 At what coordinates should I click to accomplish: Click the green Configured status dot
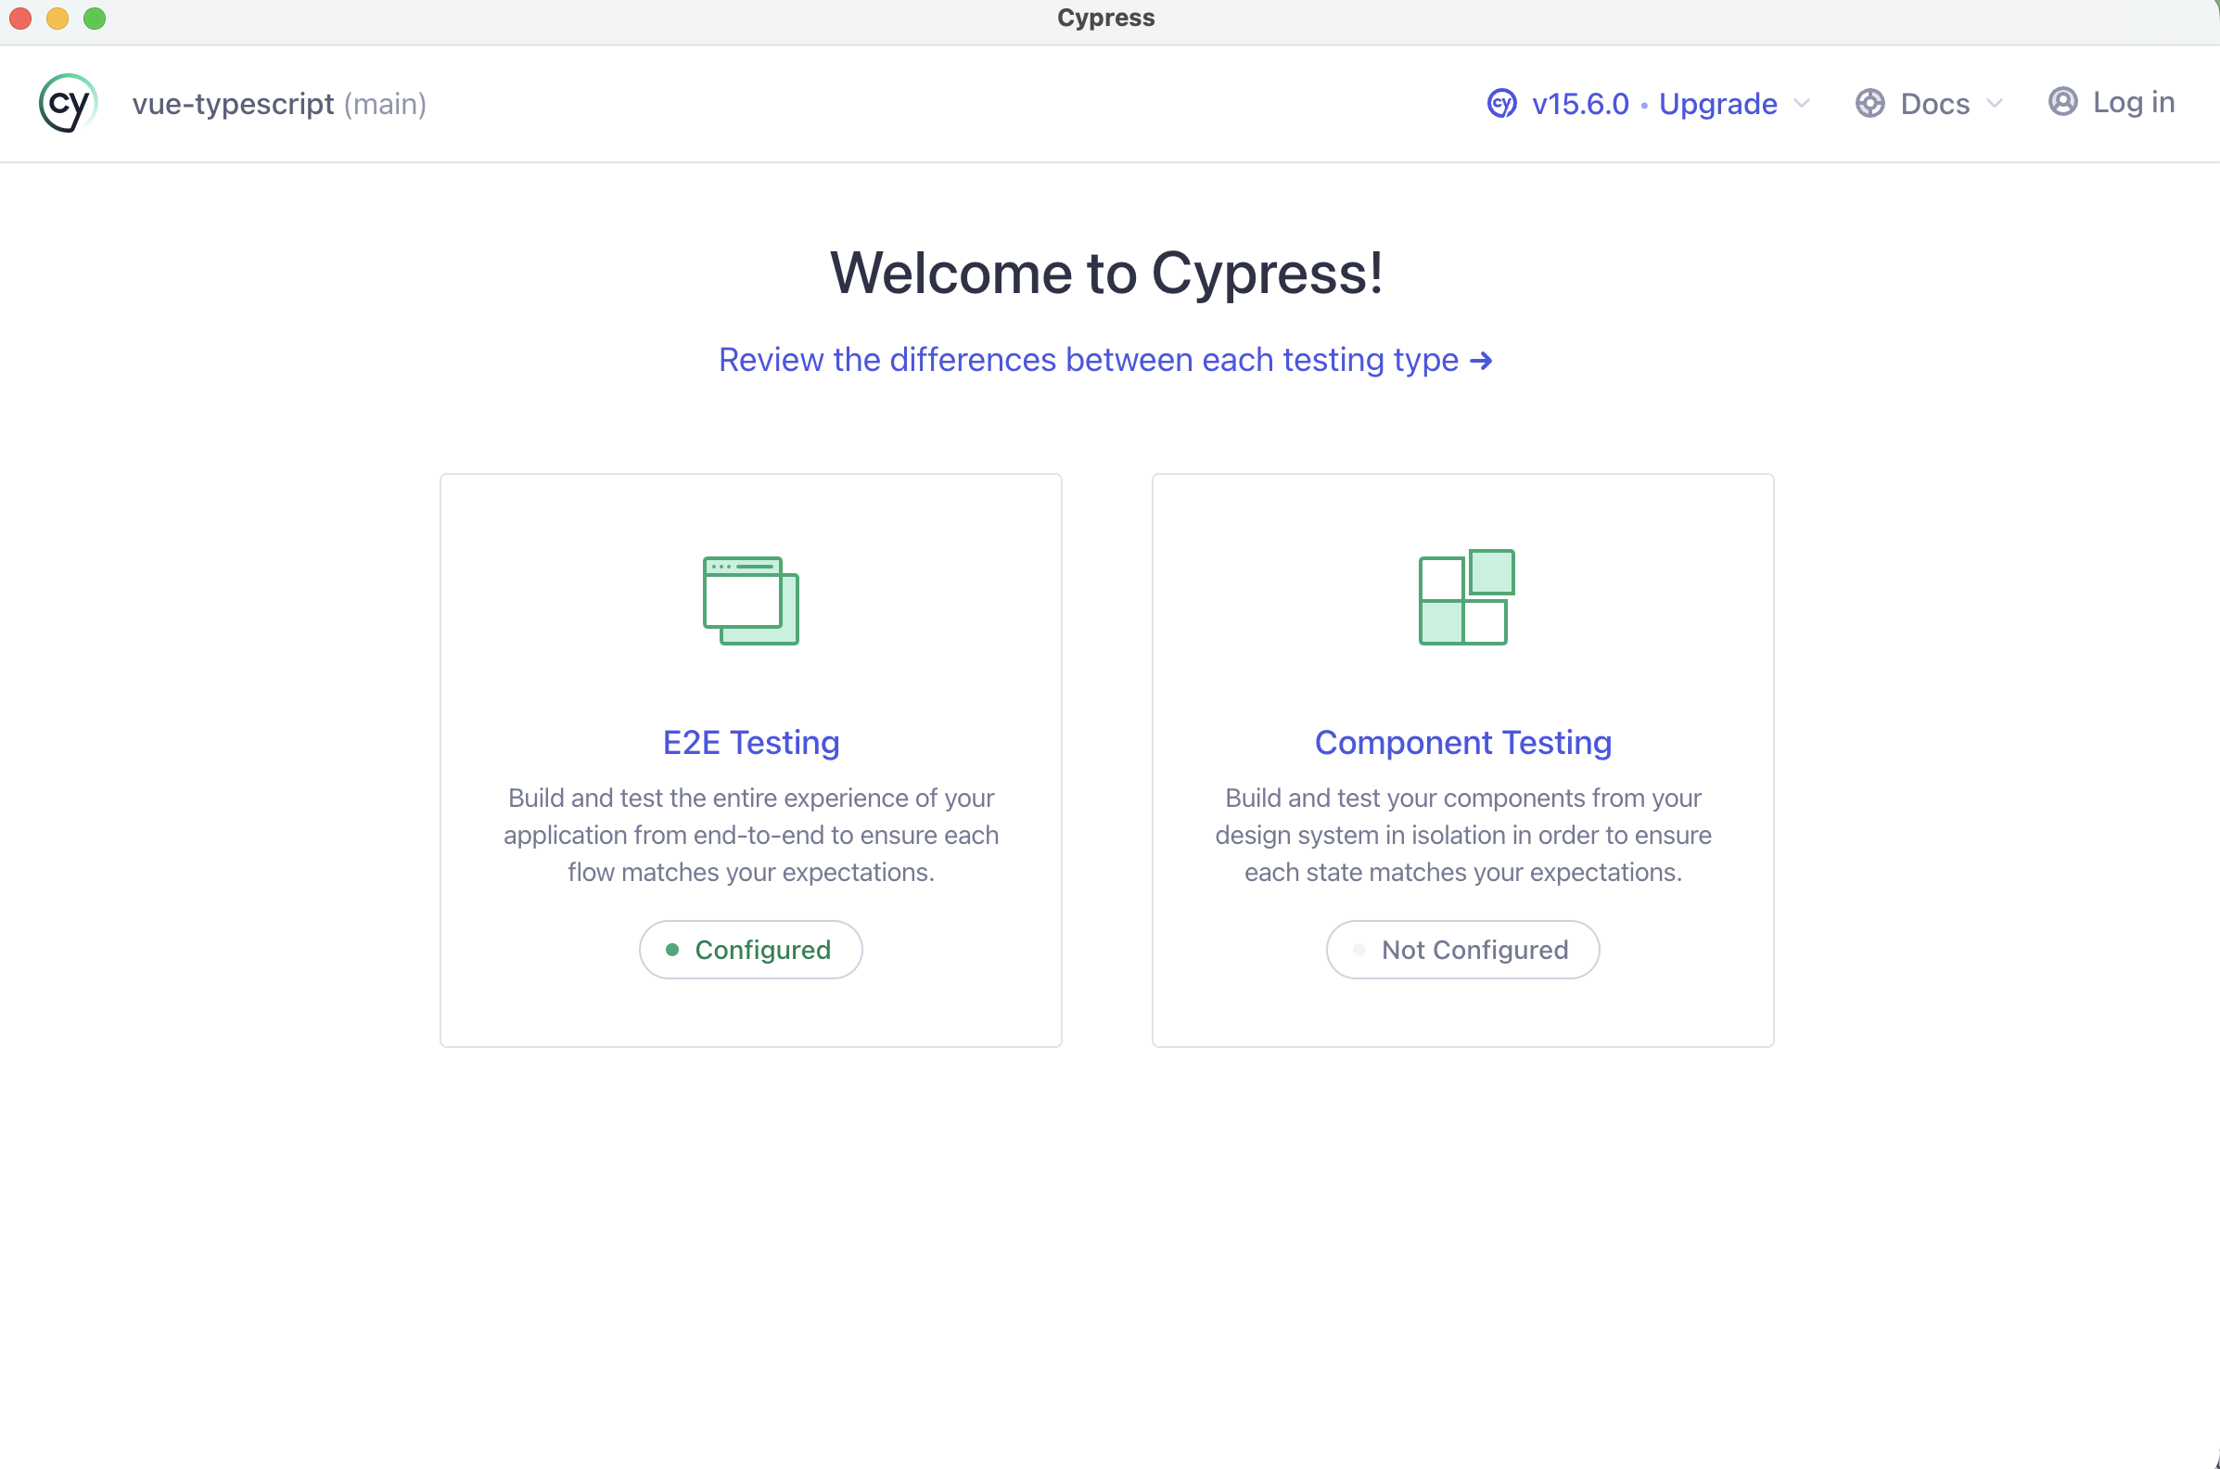pyautogui.click(x=671, y=950)
